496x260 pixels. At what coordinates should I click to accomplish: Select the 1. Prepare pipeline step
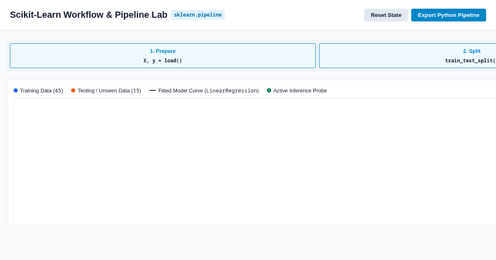pos(163,56)
